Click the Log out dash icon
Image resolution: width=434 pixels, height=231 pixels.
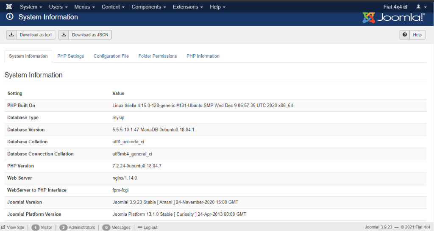point(140,227)
